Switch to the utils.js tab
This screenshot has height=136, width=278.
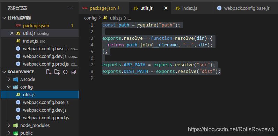(x=150, y=8)
